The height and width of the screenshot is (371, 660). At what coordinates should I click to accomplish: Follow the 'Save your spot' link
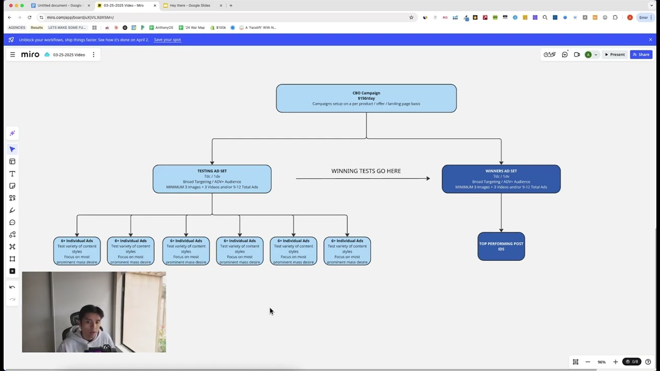point(167,40)
